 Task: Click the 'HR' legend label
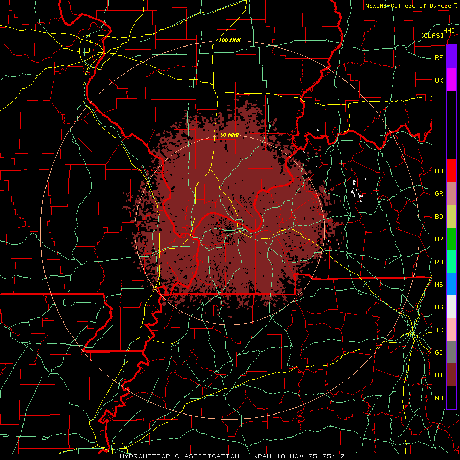click(x=439, y=239)
